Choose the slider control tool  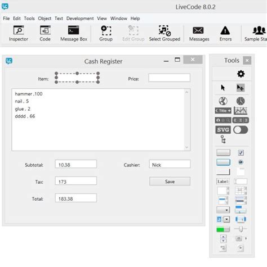pyautogui.click(x=241, y=229)
